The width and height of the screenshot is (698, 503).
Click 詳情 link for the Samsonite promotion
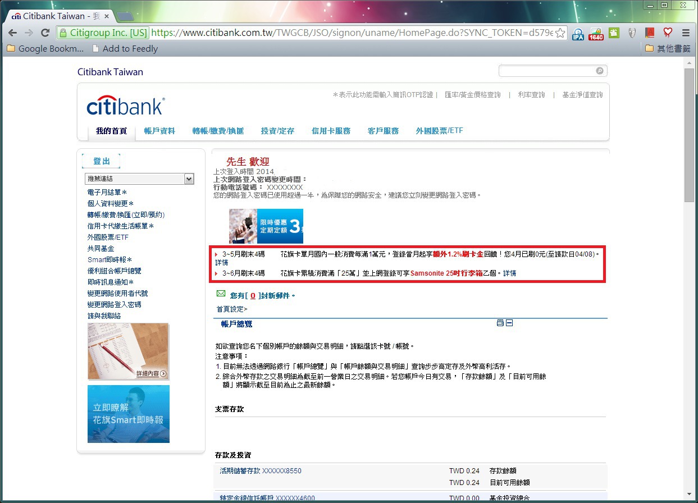pyautogui.click(x=509, y=273)
